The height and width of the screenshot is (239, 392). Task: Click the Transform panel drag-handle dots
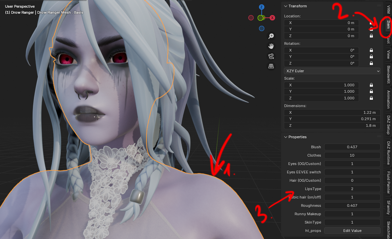(x=379, y=6)
